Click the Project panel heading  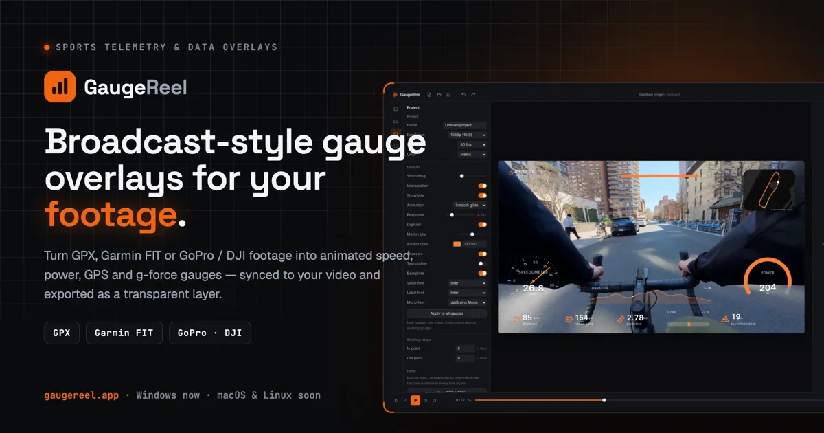coord(413,107)
